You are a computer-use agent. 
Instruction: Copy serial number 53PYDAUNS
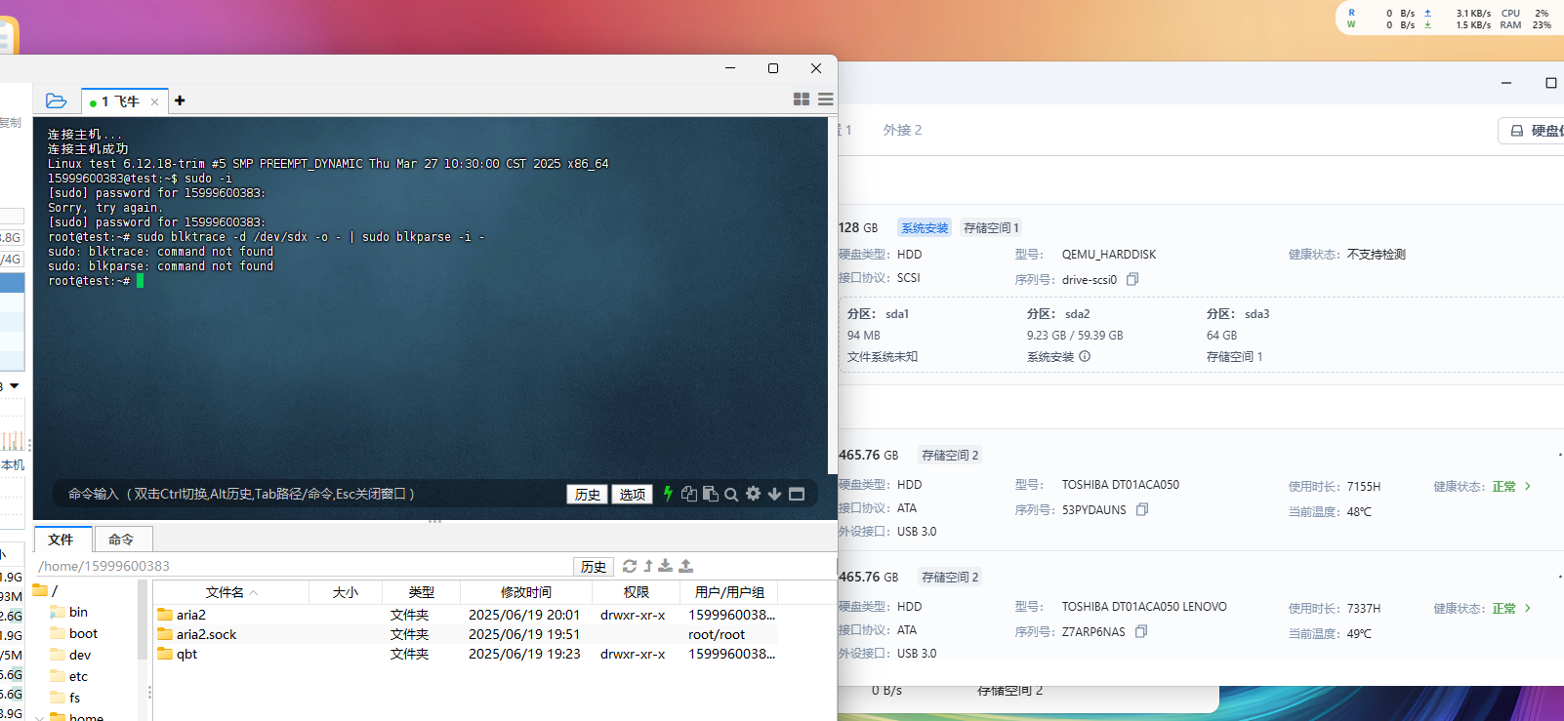coord(1142,509)
